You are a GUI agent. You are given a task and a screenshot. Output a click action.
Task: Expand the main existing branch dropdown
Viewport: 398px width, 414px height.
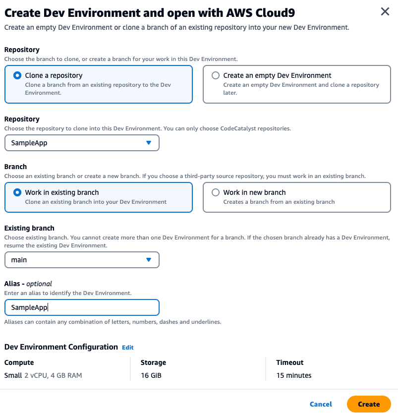click(x=82, y=260)
